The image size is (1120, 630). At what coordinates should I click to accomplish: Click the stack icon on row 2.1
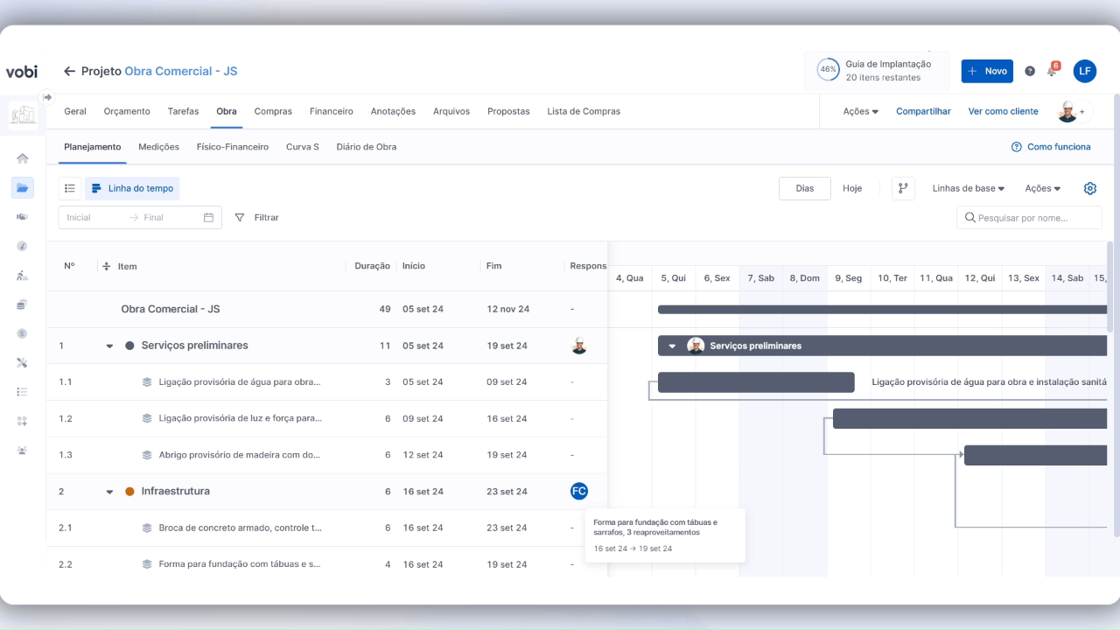tap(147, 528)
